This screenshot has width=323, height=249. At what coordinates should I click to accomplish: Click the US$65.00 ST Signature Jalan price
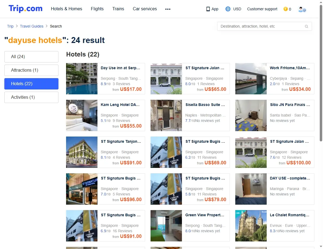pyautogui.click(x=215, y=89)
